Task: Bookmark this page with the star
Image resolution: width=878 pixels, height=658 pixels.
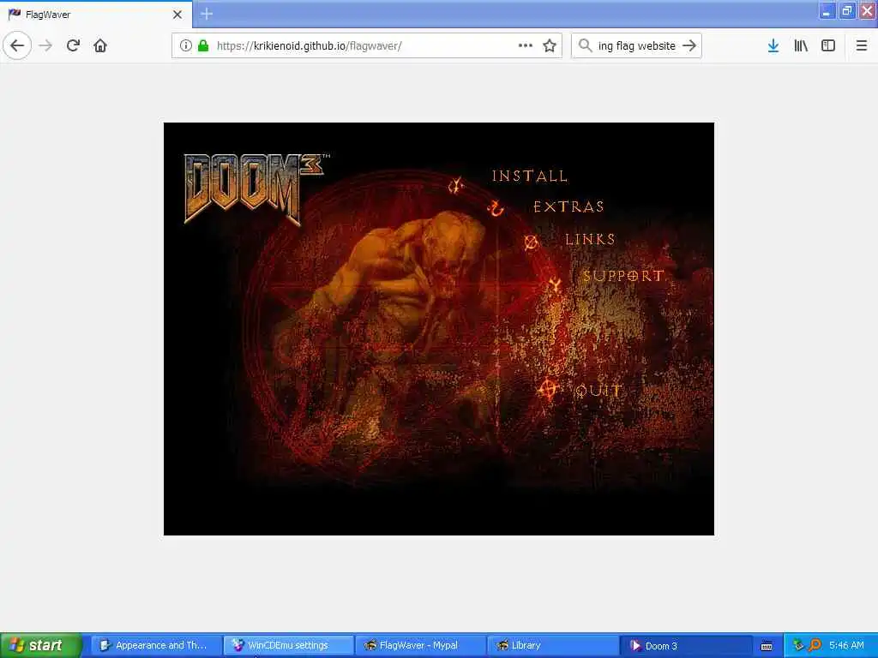Action: 550,45
